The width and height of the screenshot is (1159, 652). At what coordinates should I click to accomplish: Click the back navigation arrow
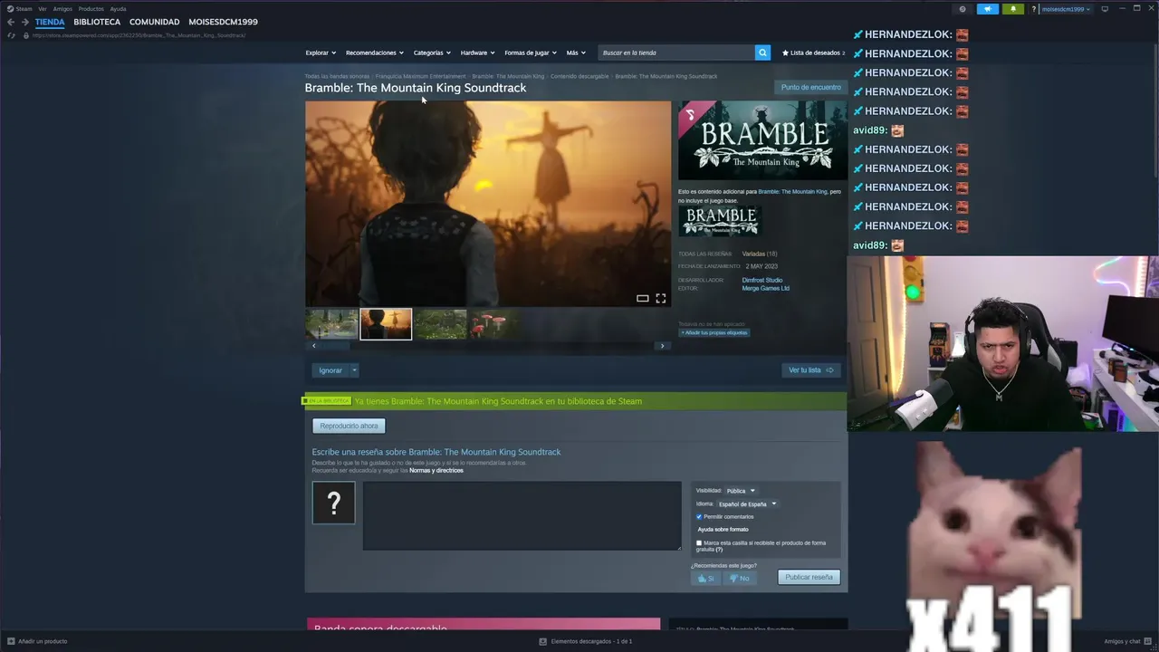click(11, 22)
